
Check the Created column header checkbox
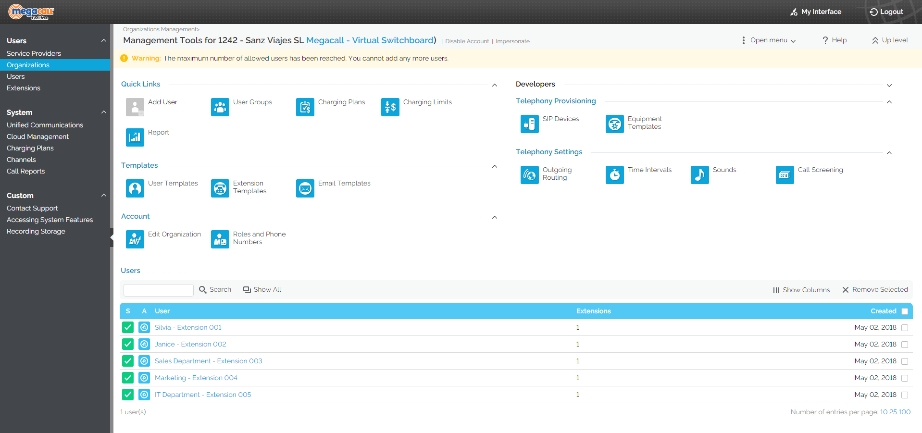(906, 311)
